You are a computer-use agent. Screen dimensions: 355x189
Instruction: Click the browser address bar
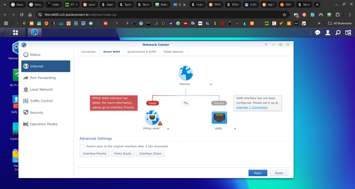click(111, 14)
